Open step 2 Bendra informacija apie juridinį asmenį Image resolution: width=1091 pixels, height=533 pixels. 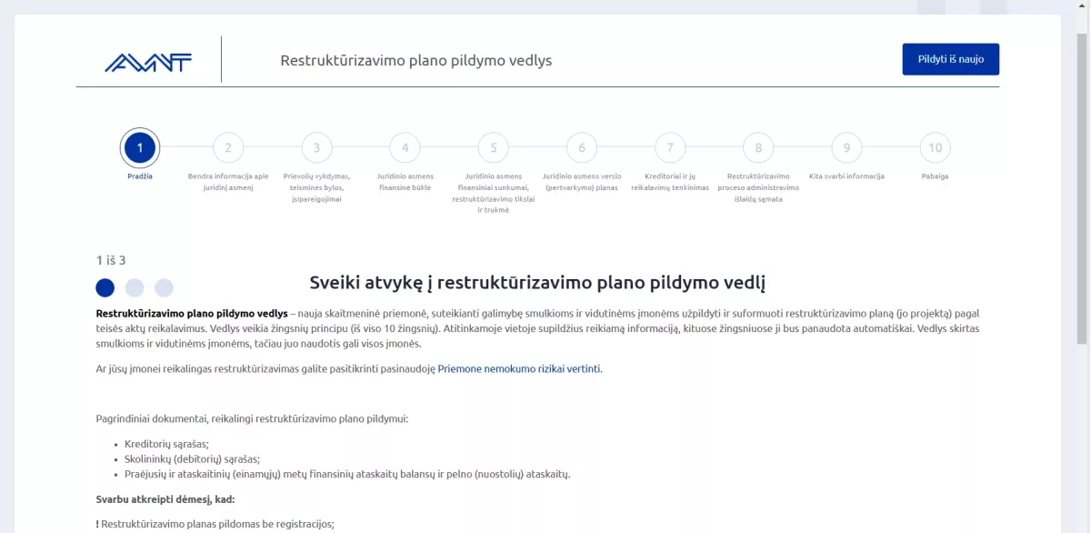(227, 146)
